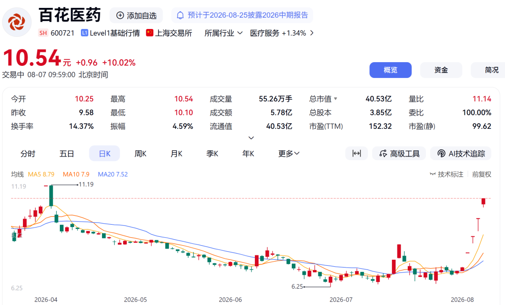Select the 五日 chart tab
This screenshot has height=305, width=505.
point(67,154)
